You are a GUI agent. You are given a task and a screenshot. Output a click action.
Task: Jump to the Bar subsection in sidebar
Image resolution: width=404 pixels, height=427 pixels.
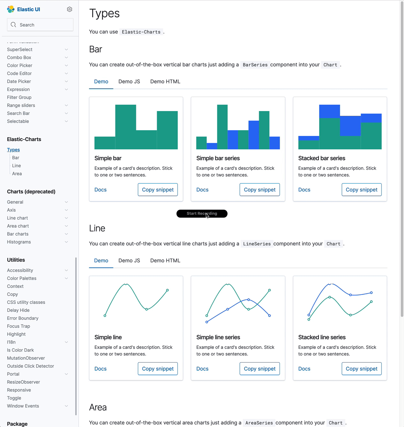coord(16,158)
